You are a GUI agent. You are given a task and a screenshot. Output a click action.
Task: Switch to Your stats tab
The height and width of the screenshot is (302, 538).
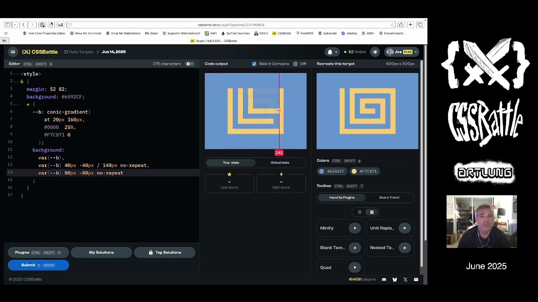231,163
